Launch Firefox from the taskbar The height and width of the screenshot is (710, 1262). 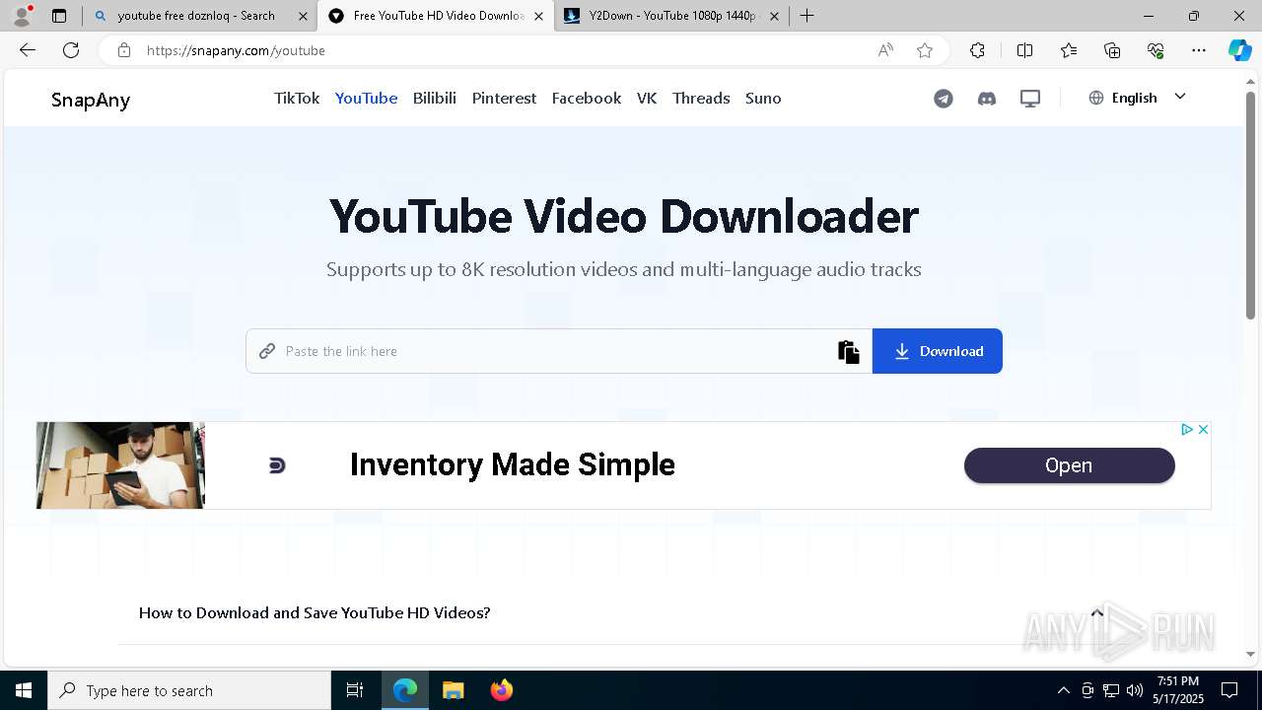(x=502, y=690)
